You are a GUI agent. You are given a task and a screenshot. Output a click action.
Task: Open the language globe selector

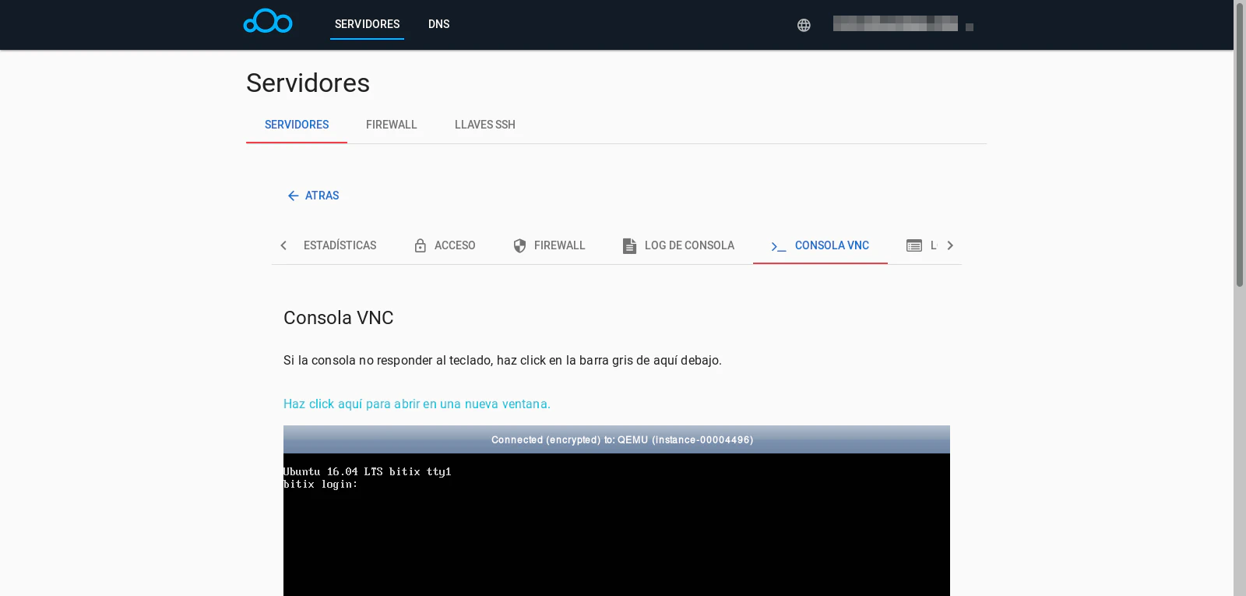804,25
